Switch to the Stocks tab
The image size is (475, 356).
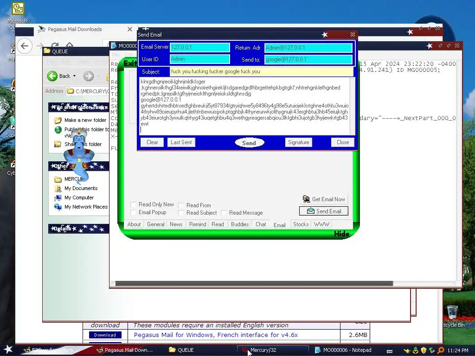301,224
